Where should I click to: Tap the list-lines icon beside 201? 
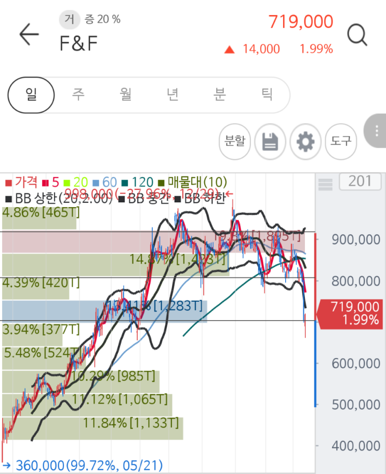point(325,184)
